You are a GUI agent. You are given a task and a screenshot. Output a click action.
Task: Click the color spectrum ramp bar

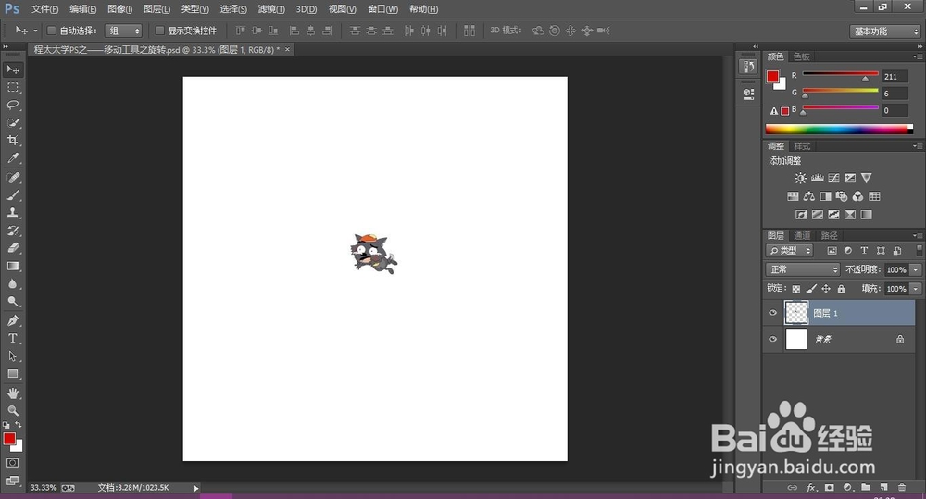839,129
